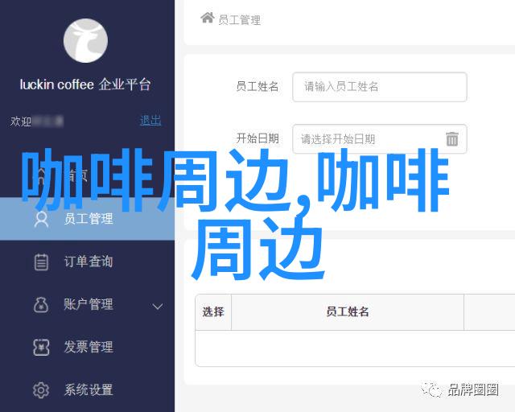Click the home icon in breadcrumb
Viewport: 515px width, 412px height.
tap(208, 18)
